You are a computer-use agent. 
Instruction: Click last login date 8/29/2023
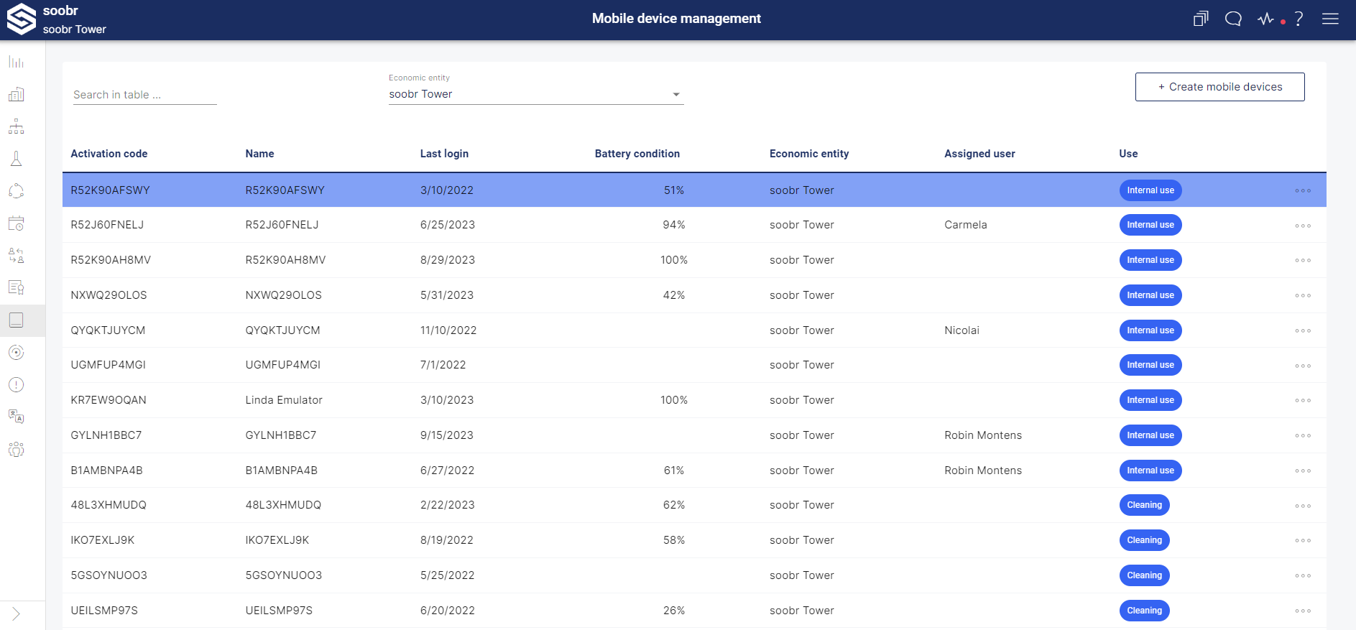(447, 260)
